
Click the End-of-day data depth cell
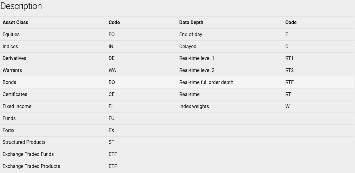(x=191, y=35)
